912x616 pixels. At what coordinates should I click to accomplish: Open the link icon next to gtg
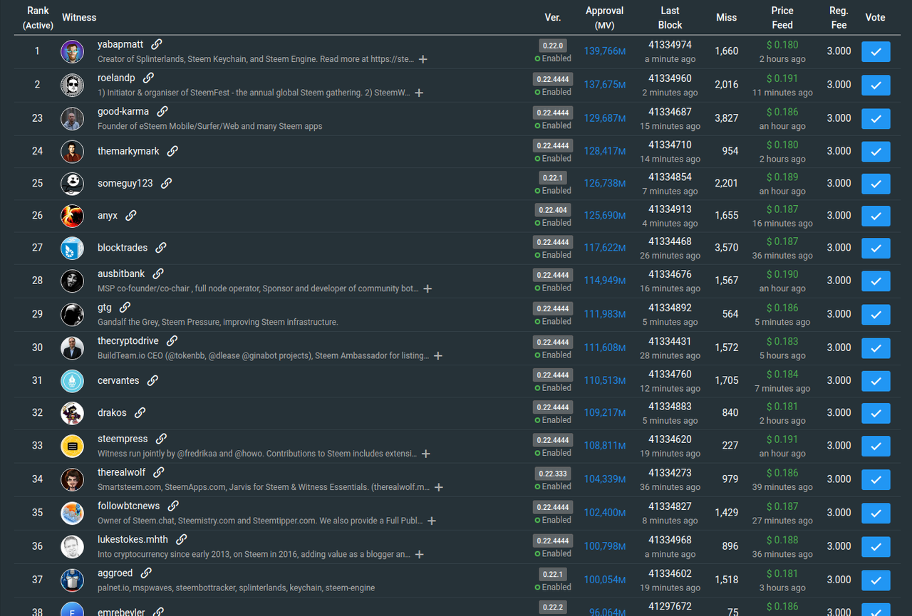[125, 307]
